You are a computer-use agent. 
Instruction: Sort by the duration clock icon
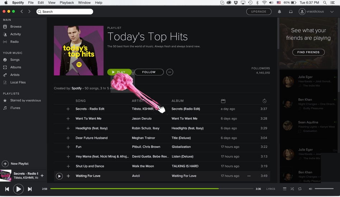coord(264,101)
